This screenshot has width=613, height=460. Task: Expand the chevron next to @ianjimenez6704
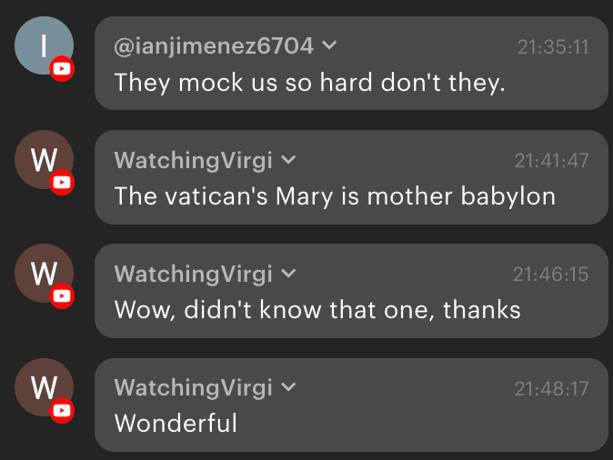tap(329, 45)
